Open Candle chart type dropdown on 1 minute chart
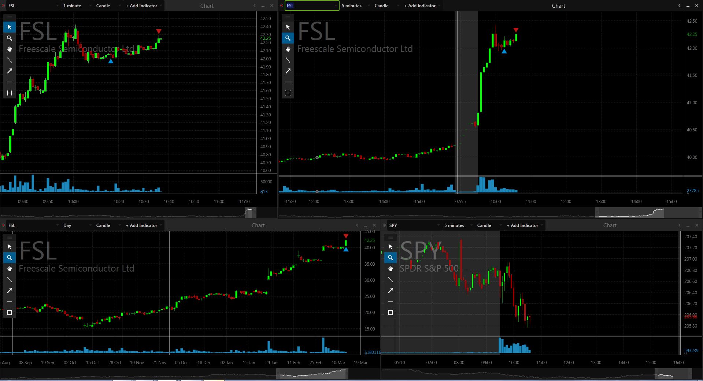Screen dimensions: 703x381 (x=108, y=6)
